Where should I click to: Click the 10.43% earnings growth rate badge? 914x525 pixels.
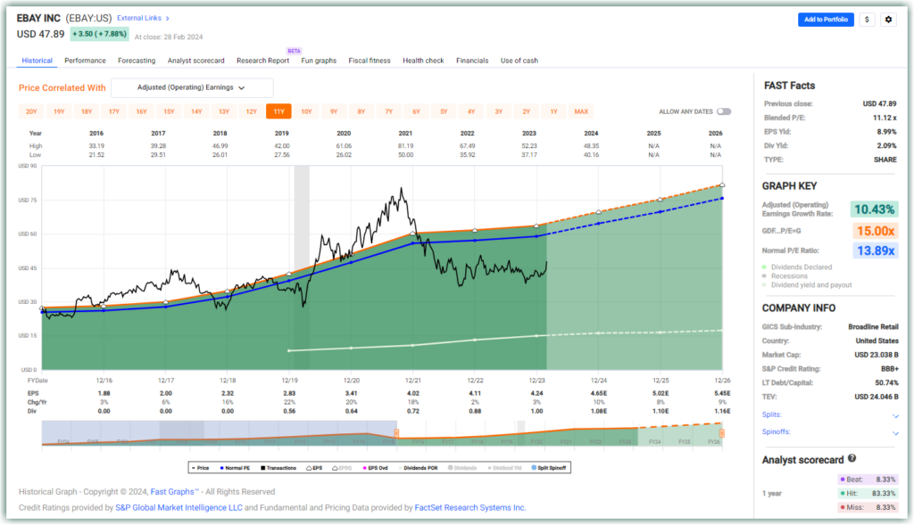click(874, 209)
